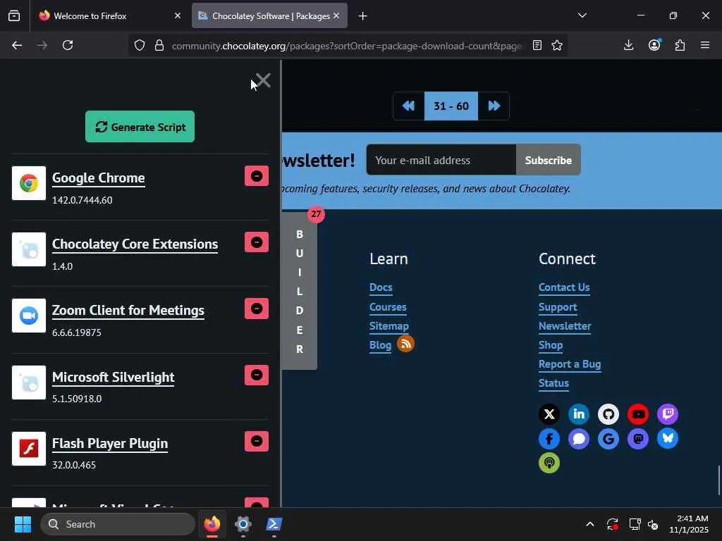Open the Status link

554,383
